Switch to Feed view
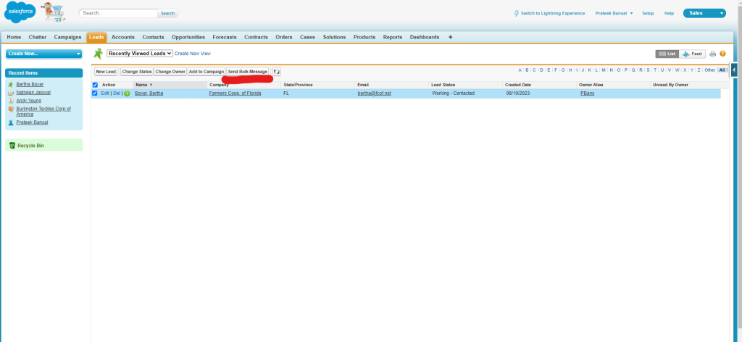 pos(692,54)
